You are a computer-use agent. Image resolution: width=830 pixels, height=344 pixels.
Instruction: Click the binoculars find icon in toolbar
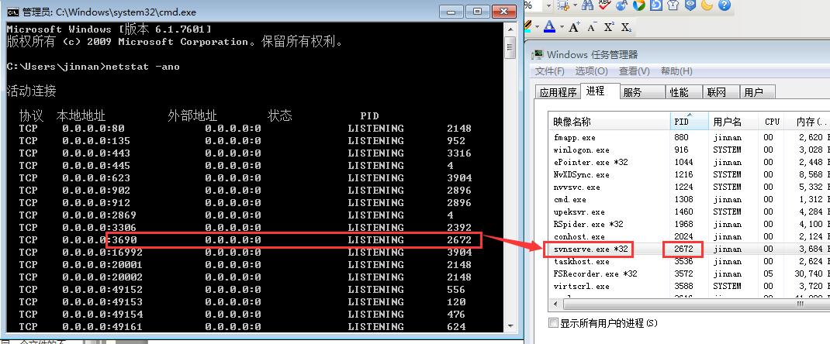click(587, 5)
